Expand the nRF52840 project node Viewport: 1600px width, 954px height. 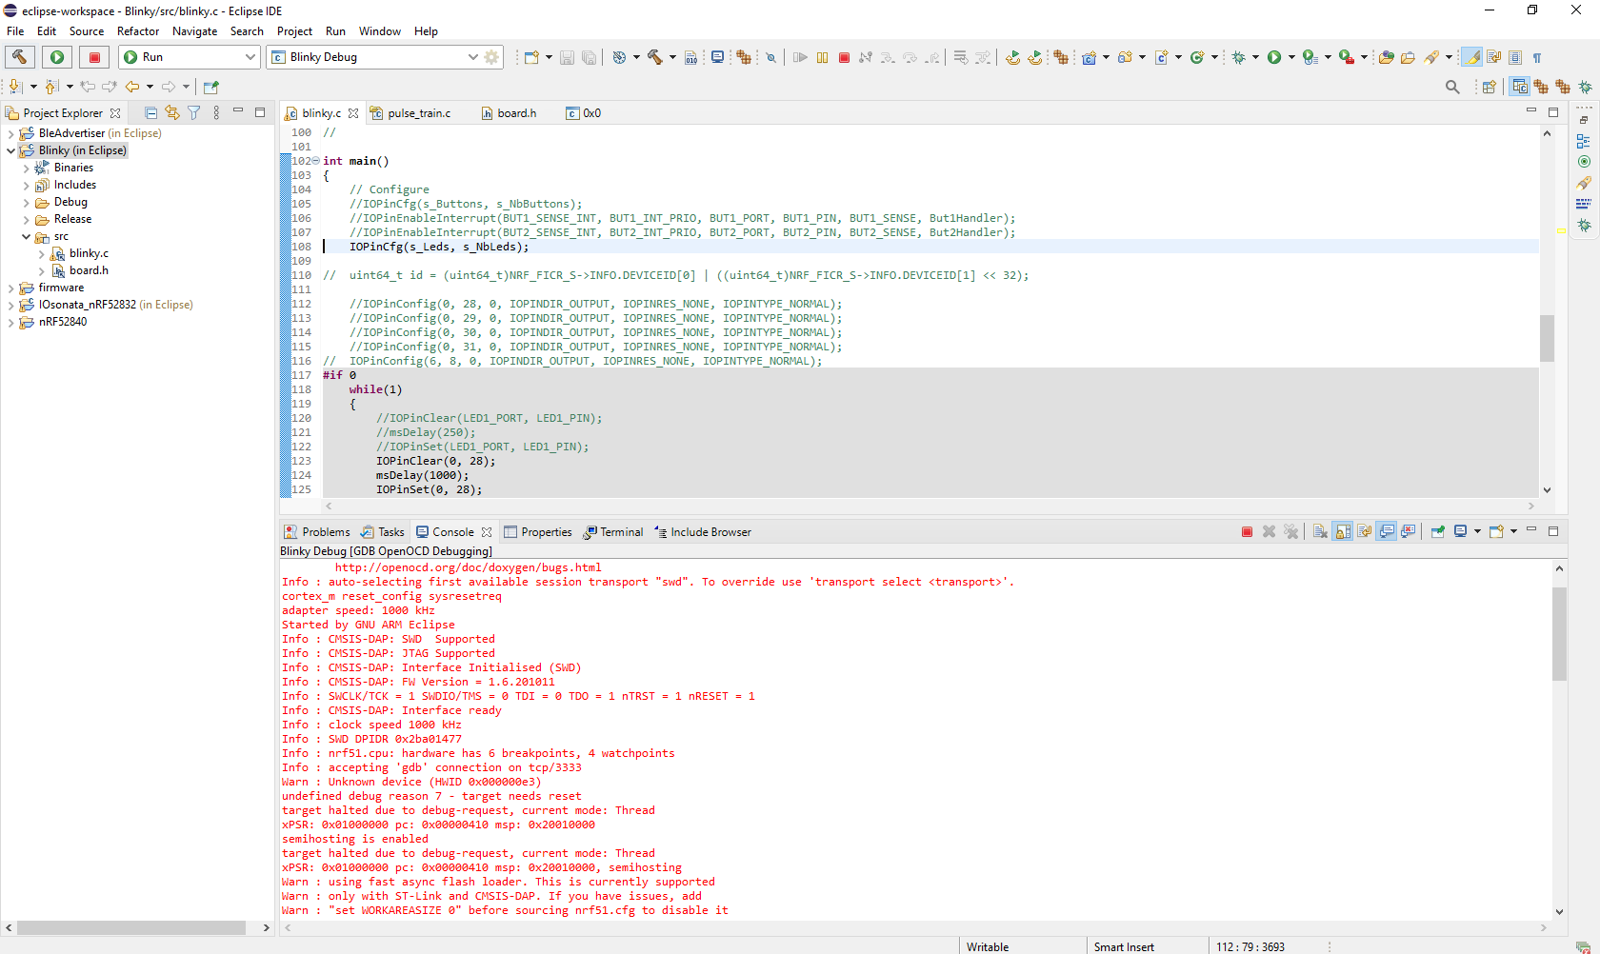click(x=10, y=322)
